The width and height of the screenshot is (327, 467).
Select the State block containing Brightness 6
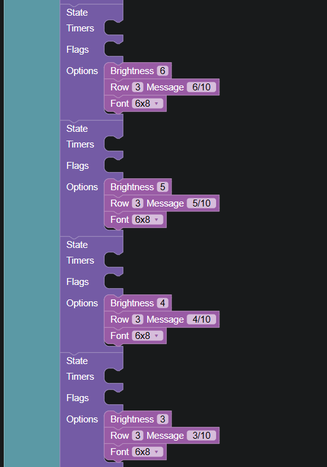click(x=77, y=13)
